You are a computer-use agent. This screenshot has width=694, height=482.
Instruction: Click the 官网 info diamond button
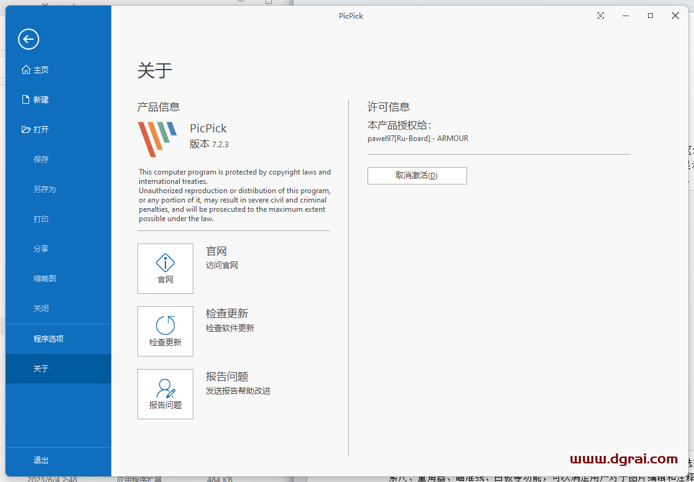165,268
